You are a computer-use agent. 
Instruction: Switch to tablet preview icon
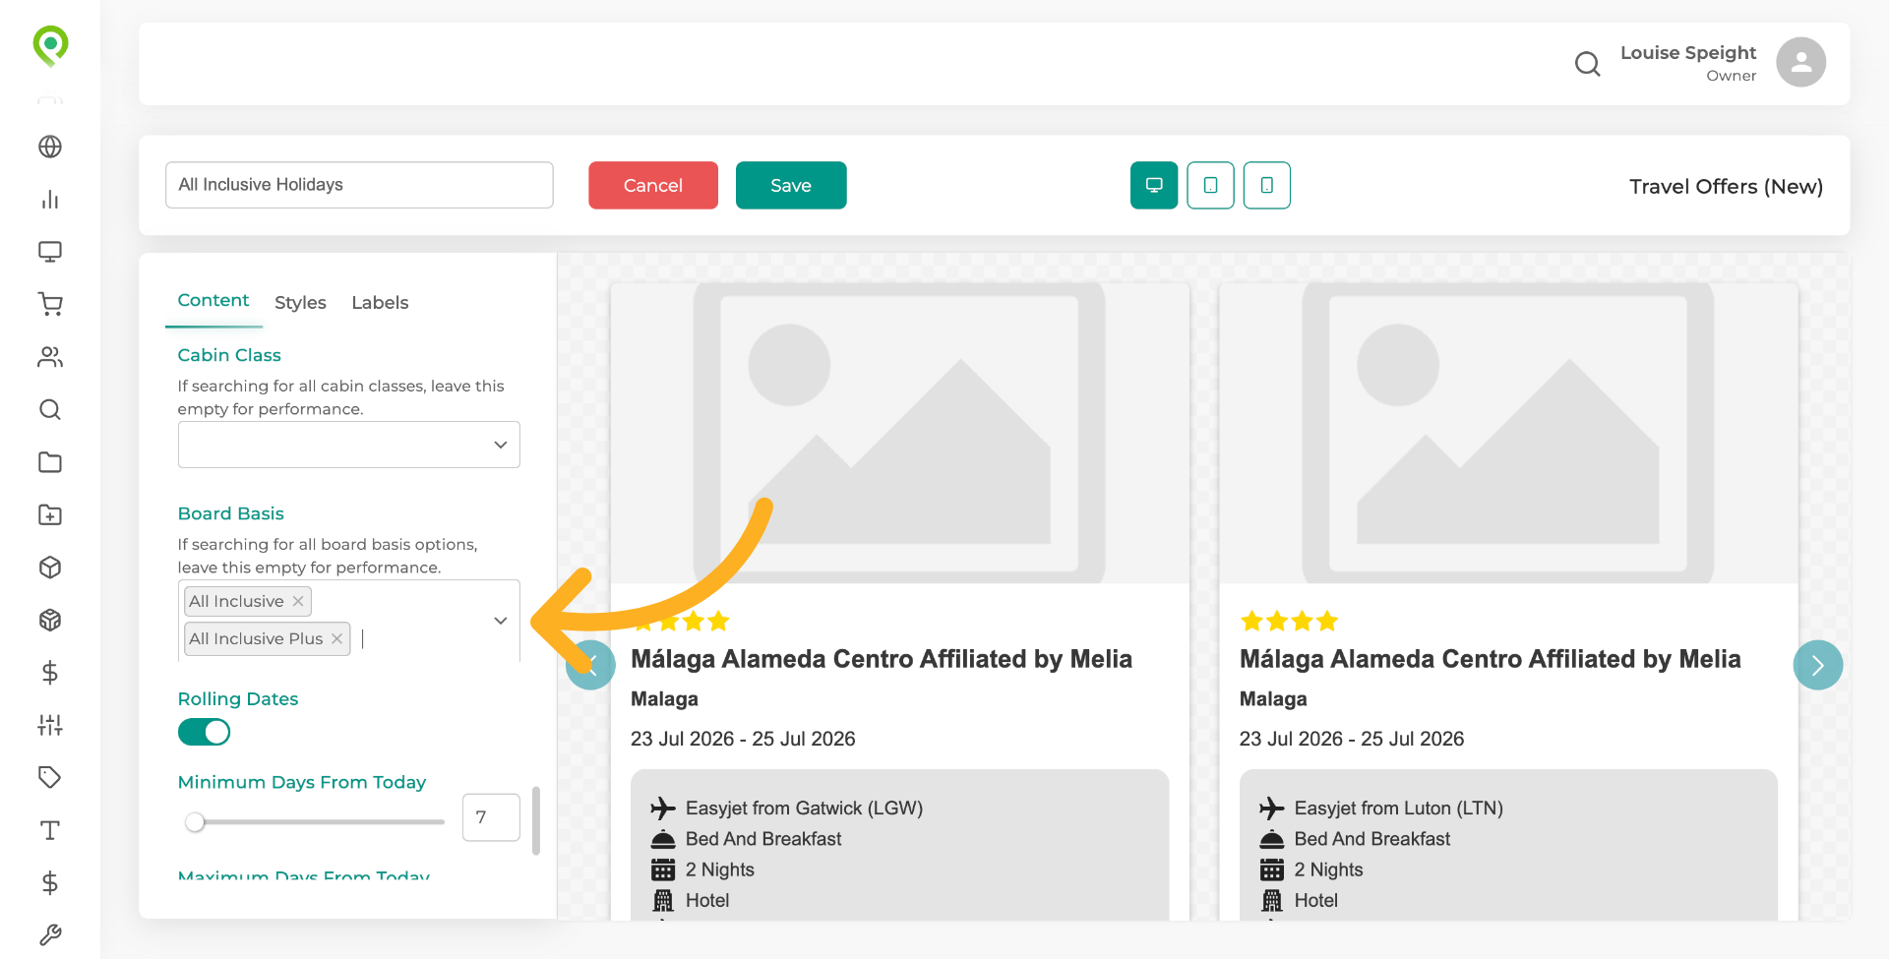pyautogui.click(x=1210, y=185)
